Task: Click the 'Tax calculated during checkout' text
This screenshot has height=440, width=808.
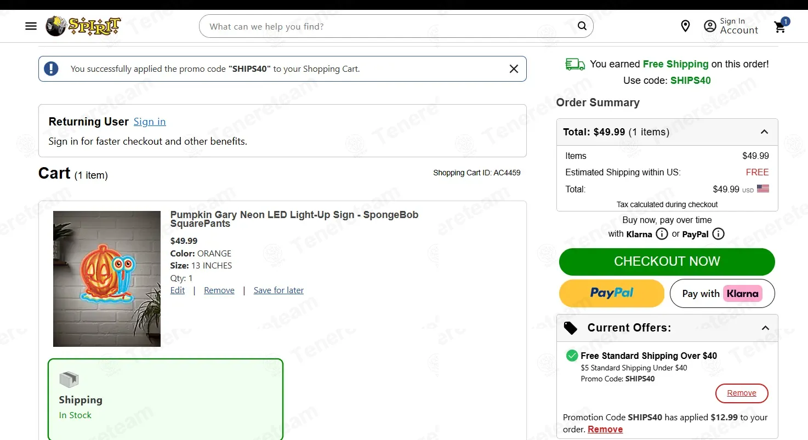Action: coord(667,204)
